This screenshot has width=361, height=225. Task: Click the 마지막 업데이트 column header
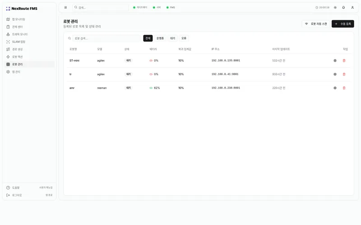pyautogui.click(x=281, y=49)
